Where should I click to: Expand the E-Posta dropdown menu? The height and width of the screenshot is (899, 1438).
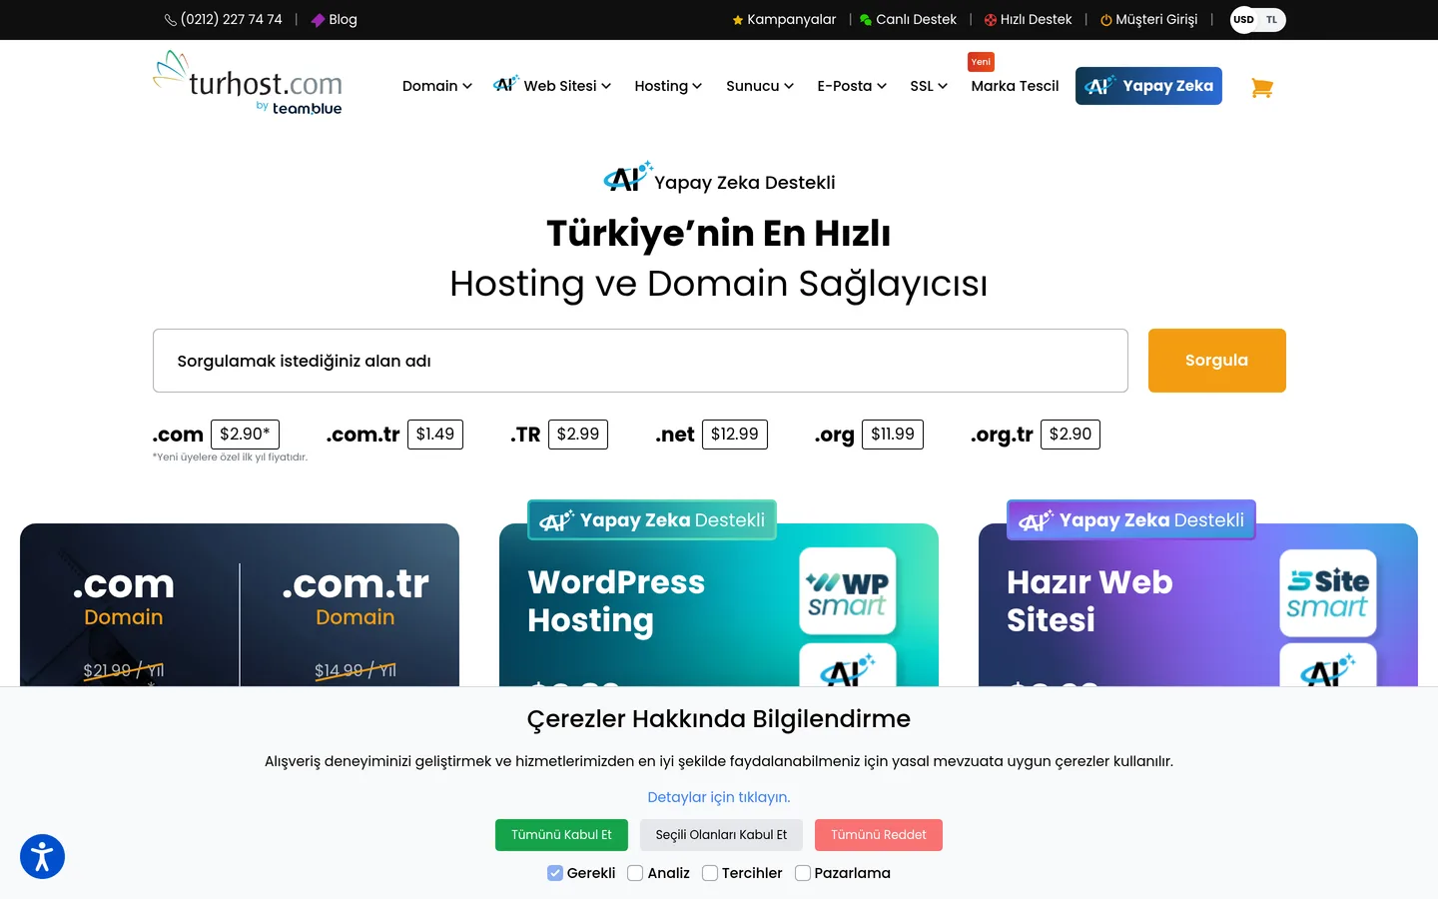[852, 86]
